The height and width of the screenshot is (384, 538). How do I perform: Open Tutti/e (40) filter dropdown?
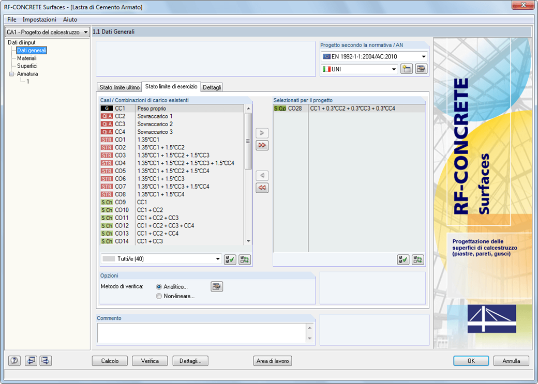161,259
